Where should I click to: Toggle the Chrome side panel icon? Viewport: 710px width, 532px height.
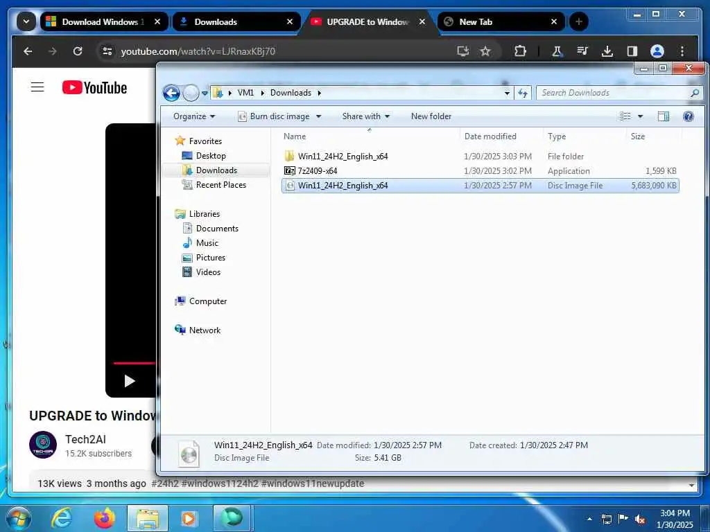point(632,51)
